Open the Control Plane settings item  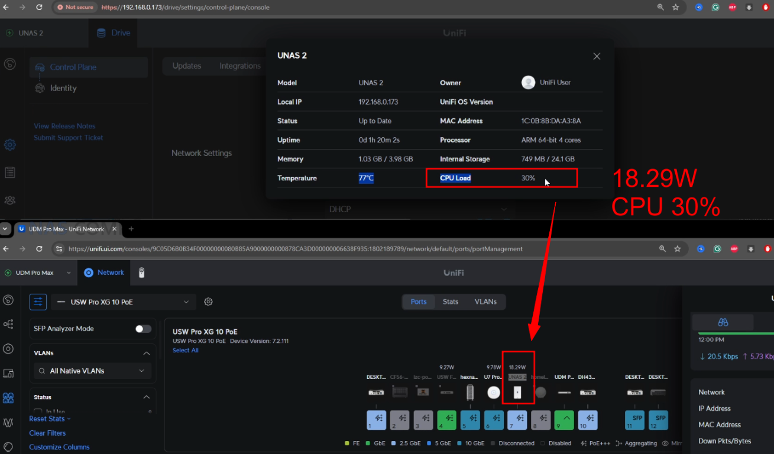pos(73,67)
